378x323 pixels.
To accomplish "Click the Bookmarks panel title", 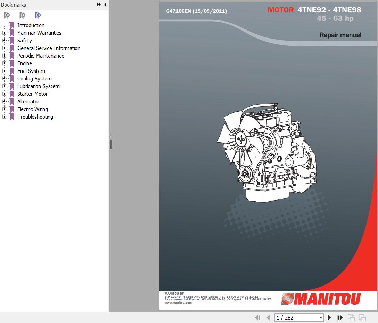I will pos(14,5).
